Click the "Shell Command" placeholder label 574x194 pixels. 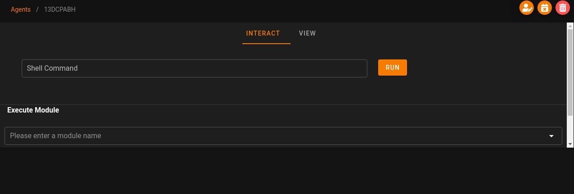(52, 68)
